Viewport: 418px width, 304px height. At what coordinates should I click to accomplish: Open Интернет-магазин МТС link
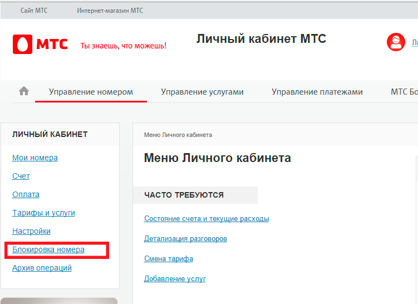[110, 11]
